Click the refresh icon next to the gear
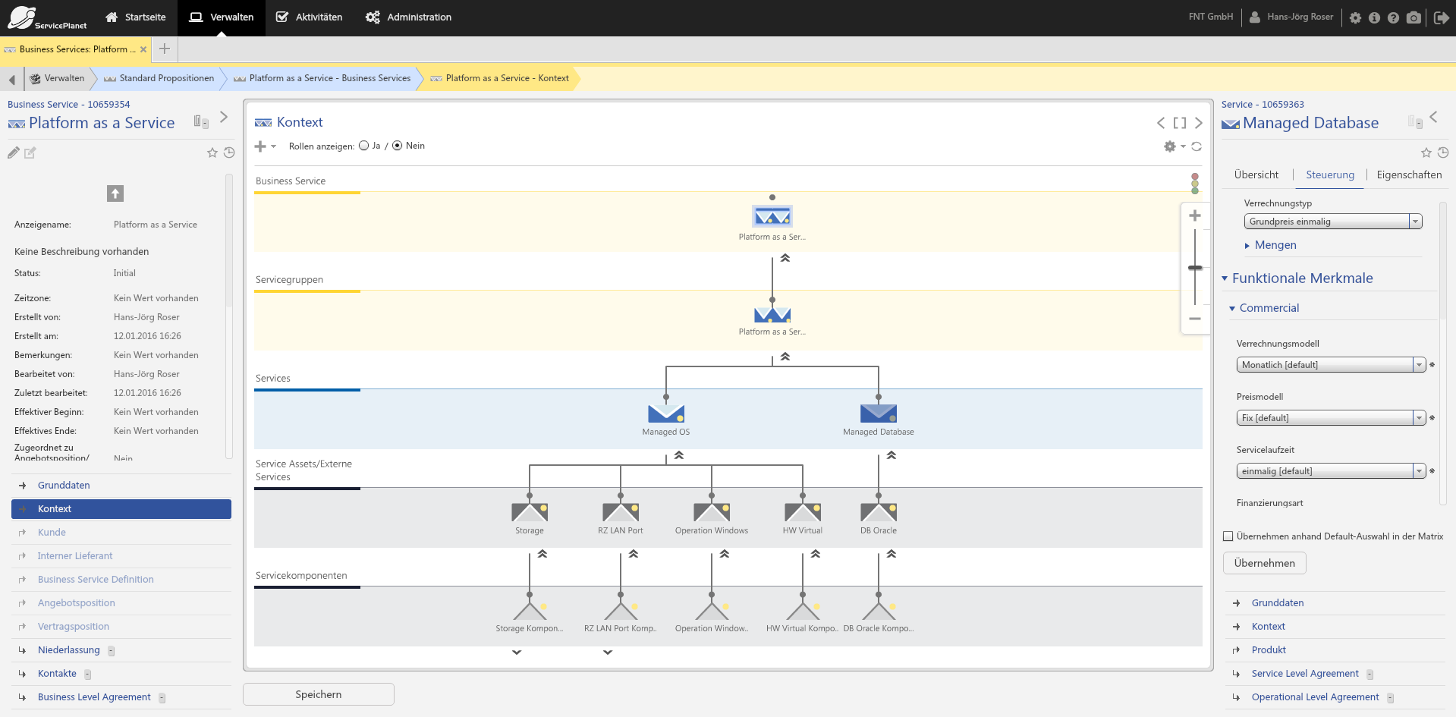The height and width of the screenshot is (717, 1456). [1197, 146]
